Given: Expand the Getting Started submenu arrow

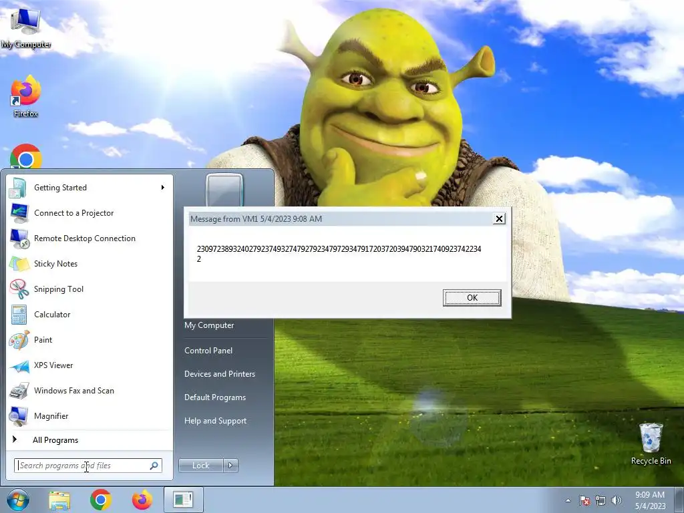Looking at the screenshot, I should click(163, 188).
